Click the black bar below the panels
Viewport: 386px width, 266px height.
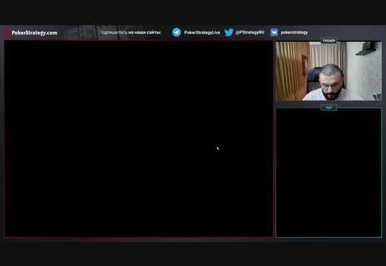click(x=193, y=253)
